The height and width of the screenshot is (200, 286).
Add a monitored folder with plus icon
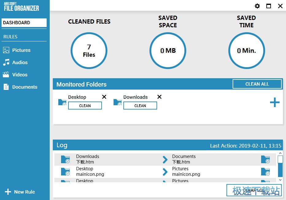(274, 102)
